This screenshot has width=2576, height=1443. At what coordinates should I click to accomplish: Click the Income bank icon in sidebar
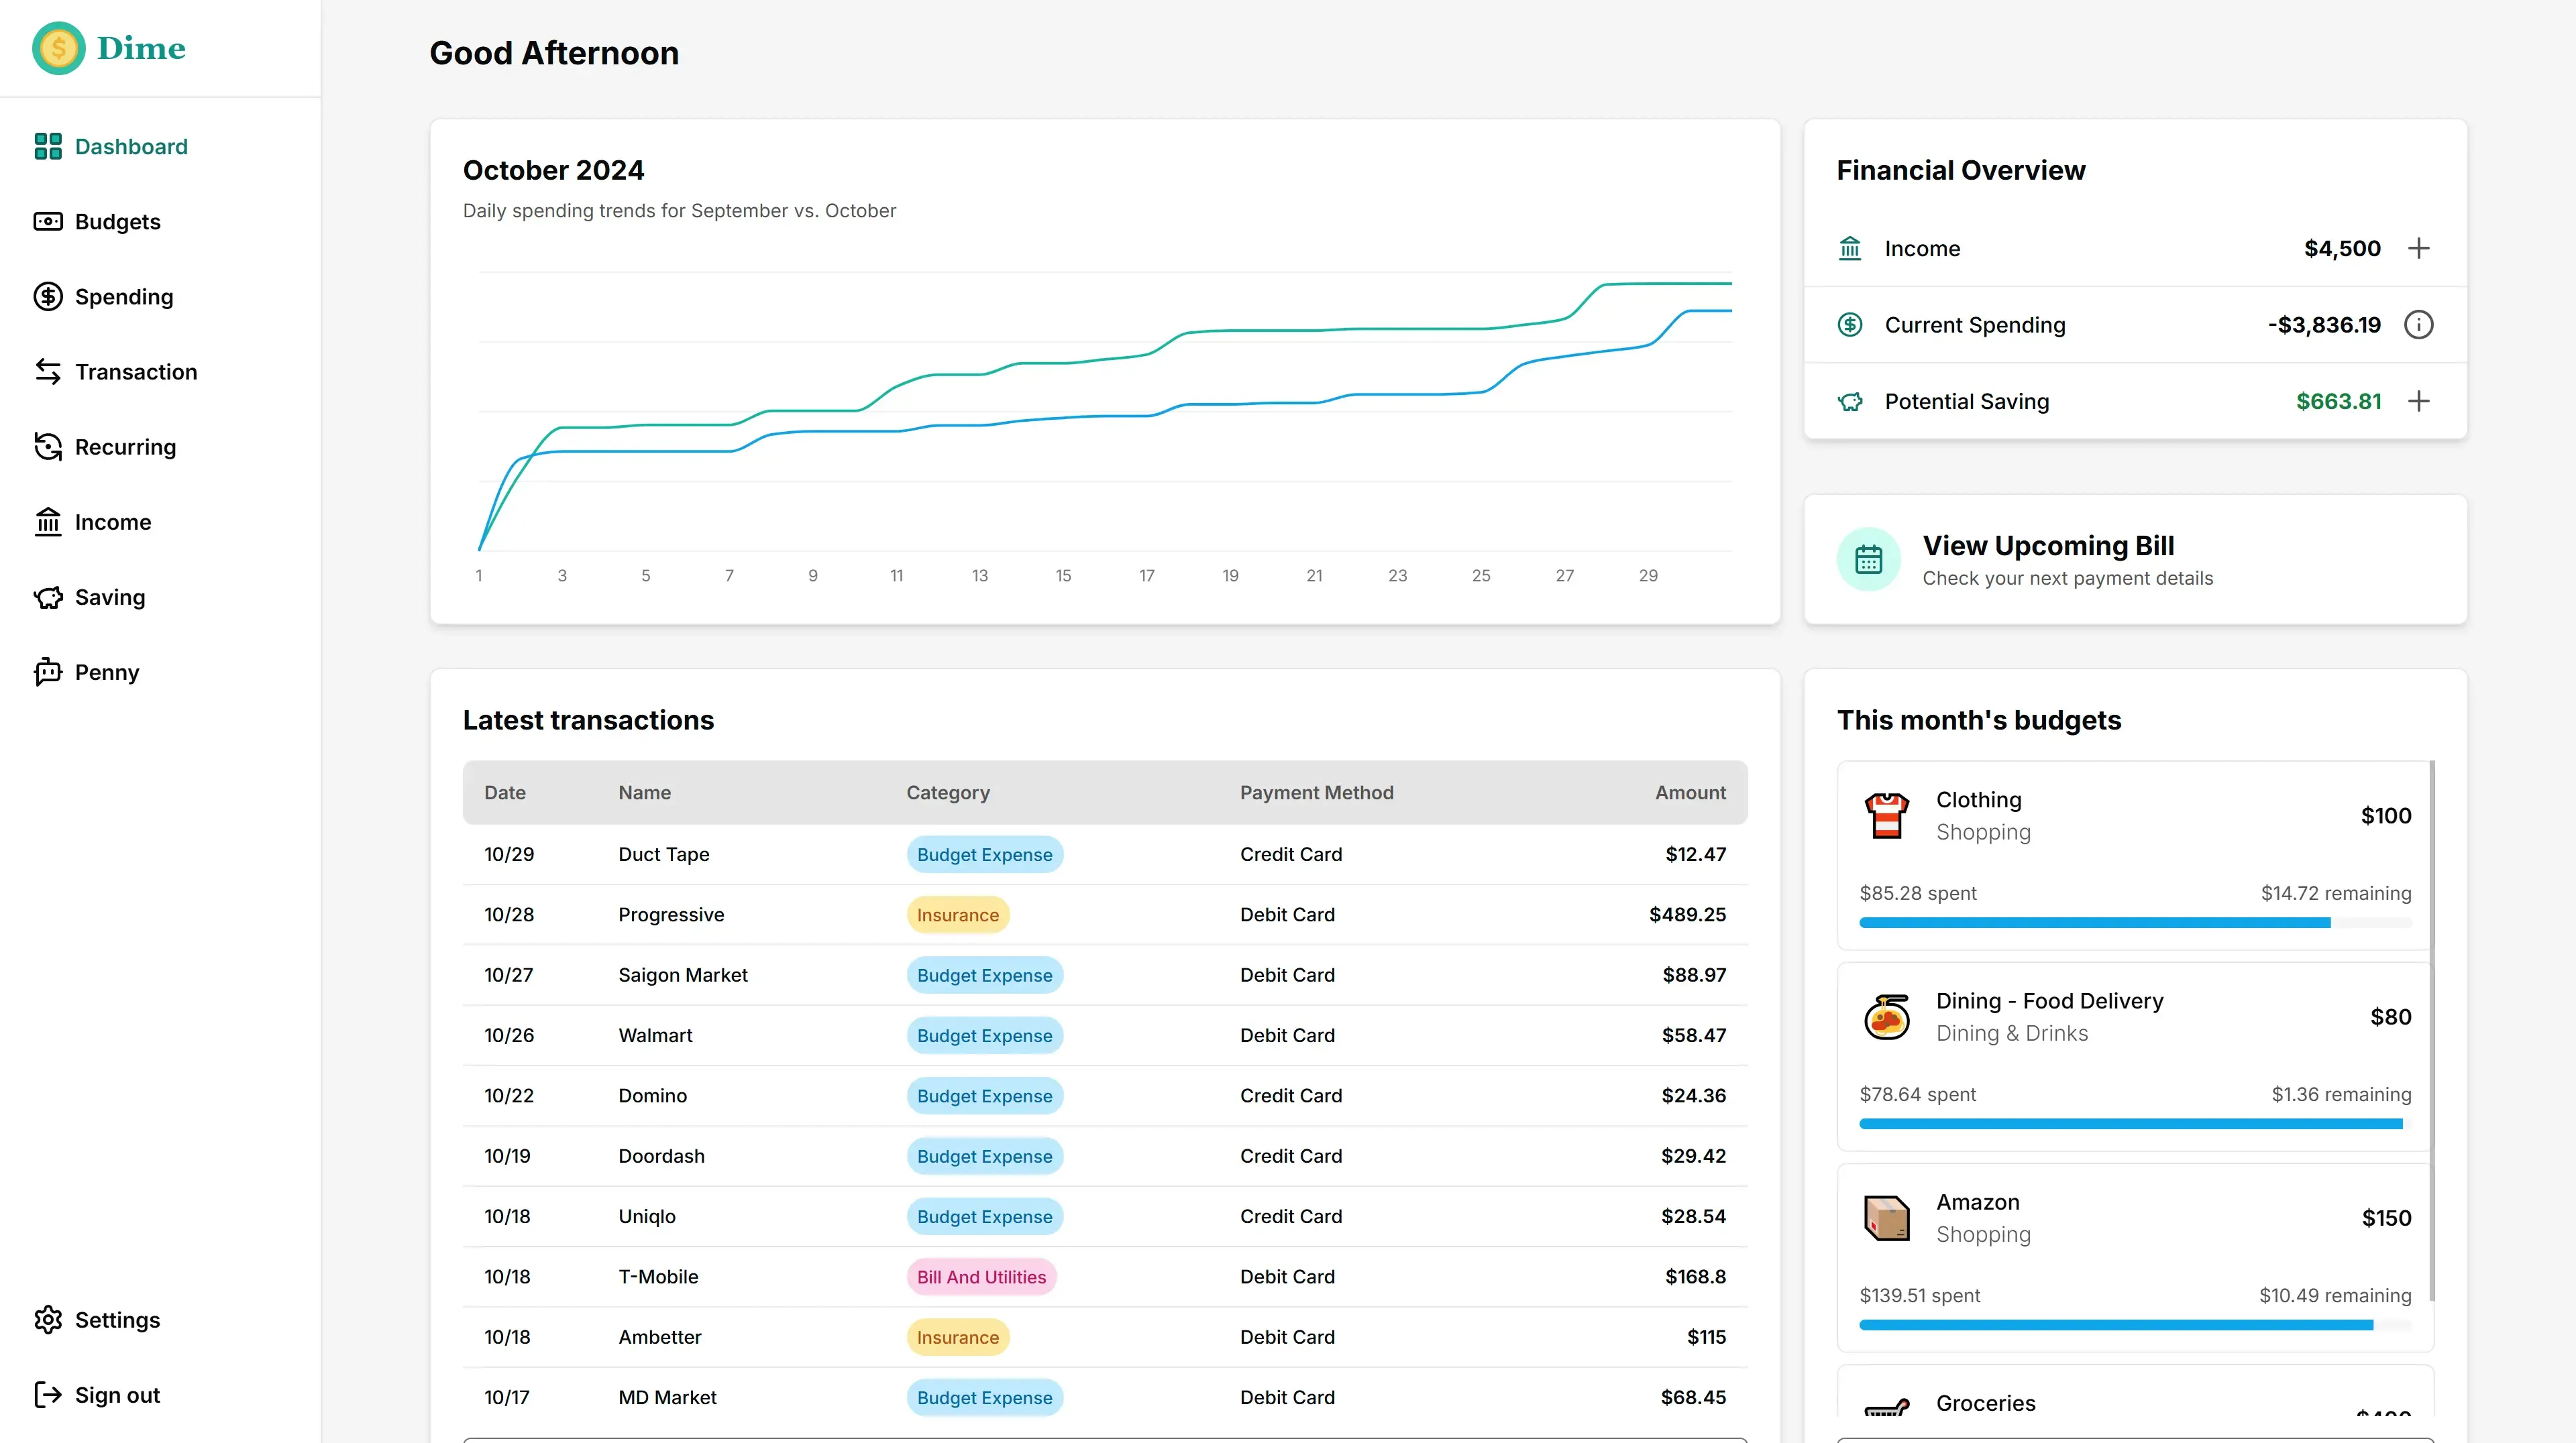coord(48,522)
